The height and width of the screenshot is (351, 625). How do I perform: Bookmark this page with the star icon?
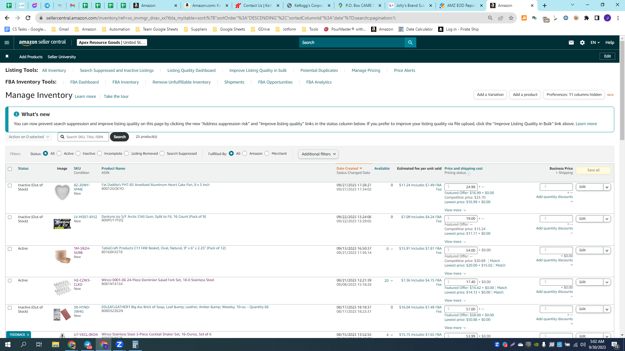point(511,18)
